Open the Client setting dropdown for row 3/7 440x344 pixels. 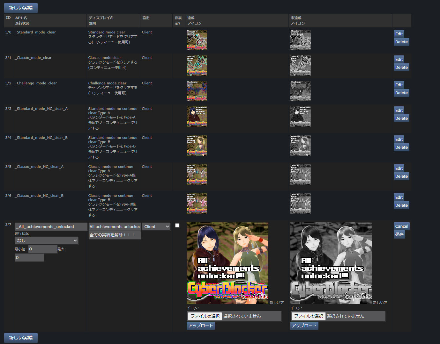point(156,226)
